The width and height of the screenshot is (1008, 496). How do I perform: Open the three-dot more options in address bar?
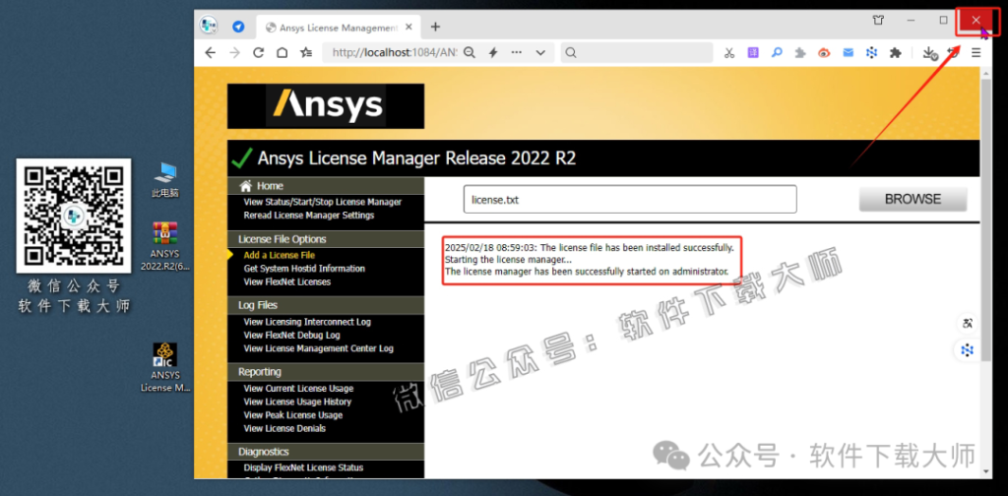pyautogui.click(x=516, y=53)
